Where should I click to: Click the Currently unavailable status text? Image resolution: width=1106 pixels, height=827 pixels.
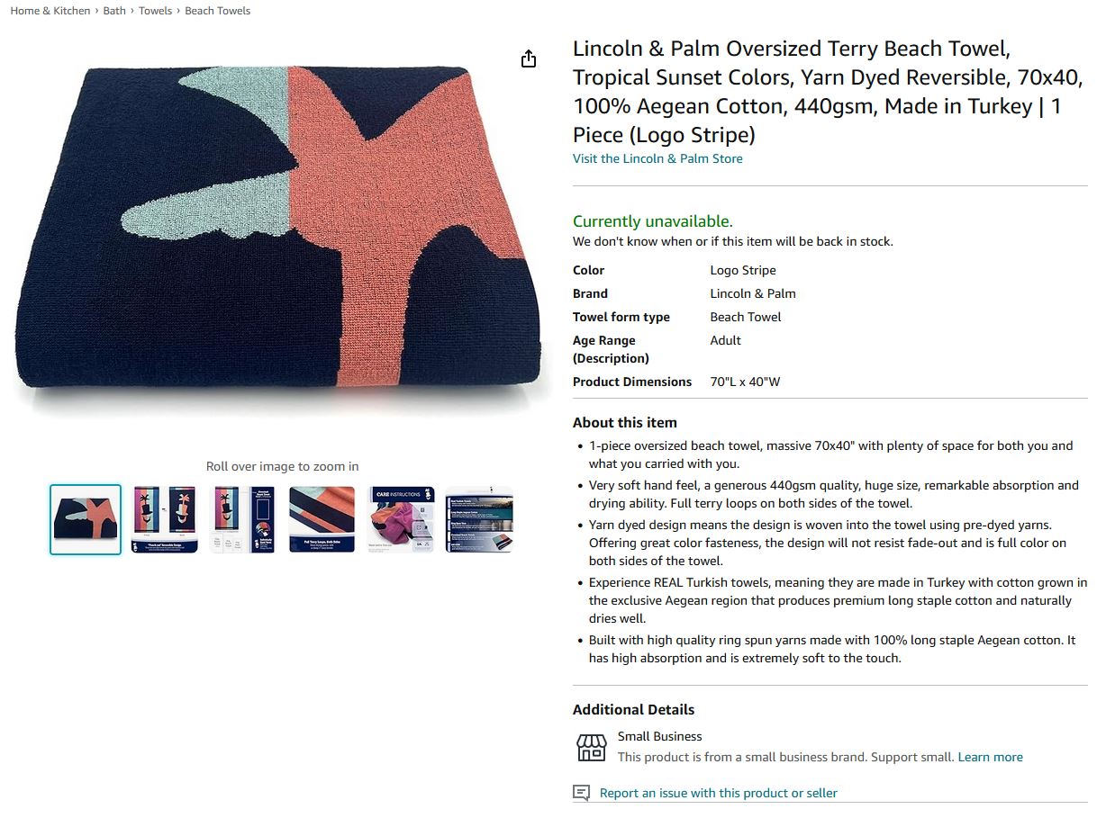(653, 221)
